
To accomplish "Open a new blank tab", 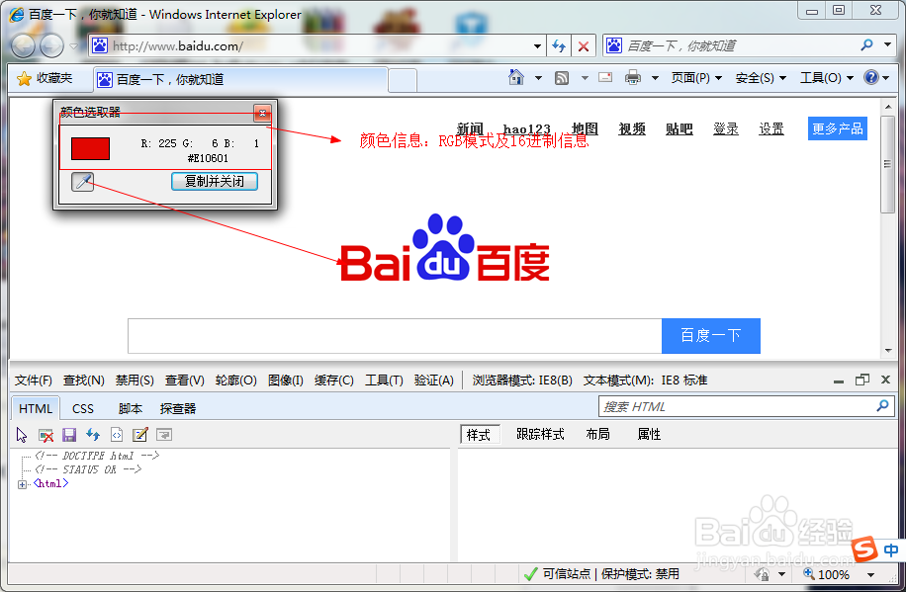I will (x=403, y=80).
